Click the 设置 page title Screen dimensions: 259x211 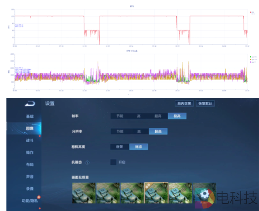point(50,103)
